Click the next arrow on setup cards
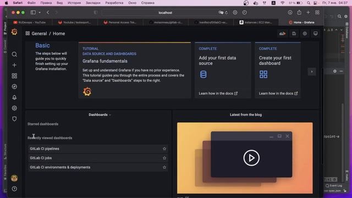Image resolution: width=352 pixels, height=198 pixels. pos(312,71)
